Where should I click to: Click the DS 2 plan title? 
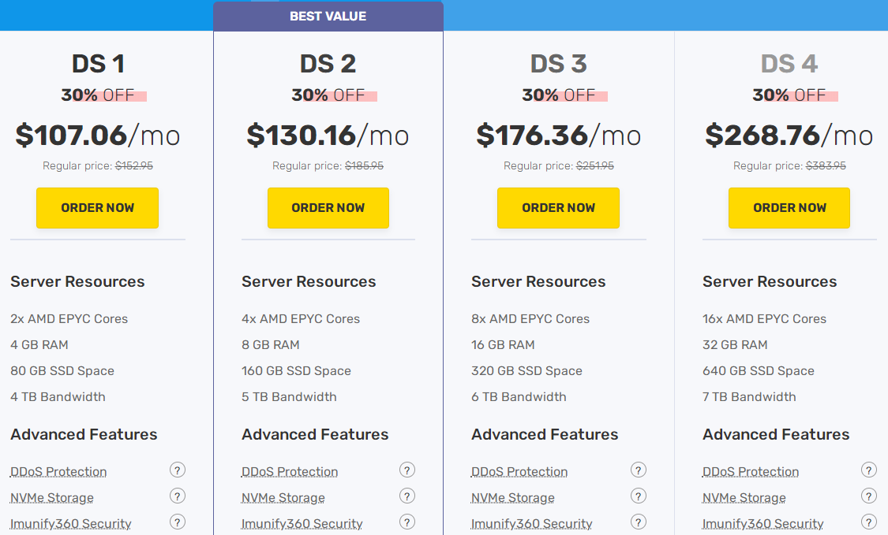click(328, 64)
